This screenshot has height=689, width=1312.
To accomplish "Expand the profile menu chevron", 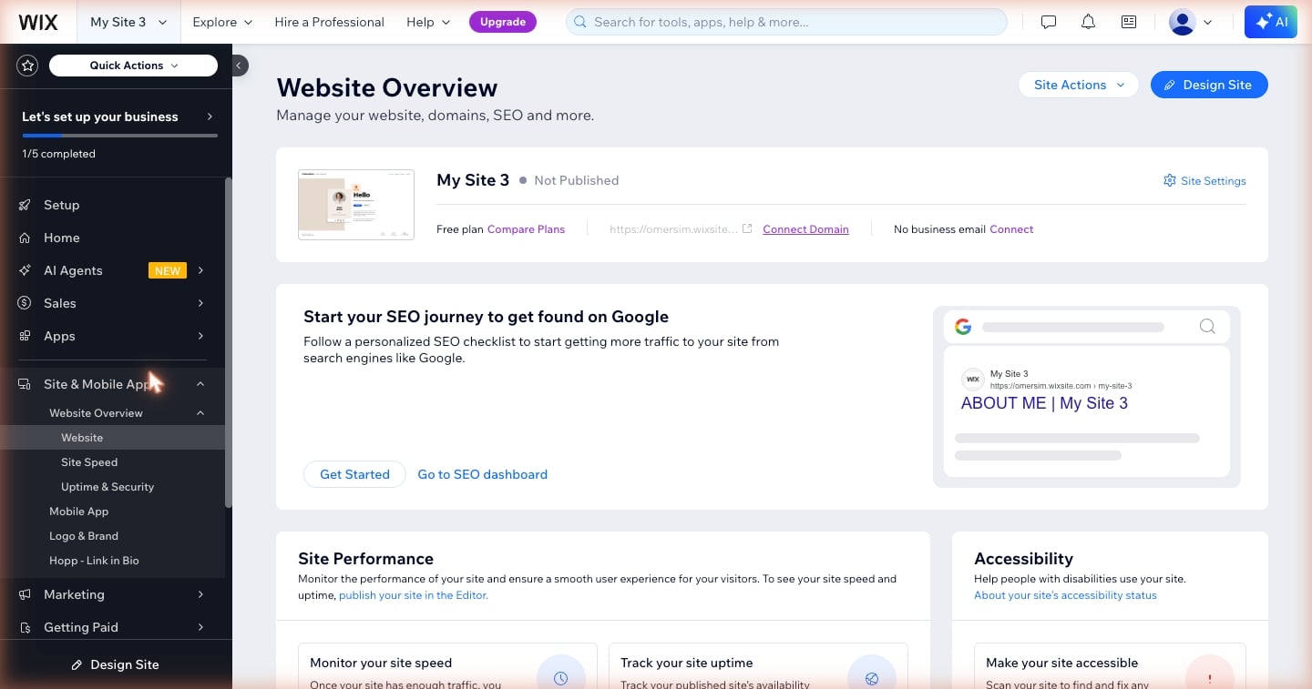I will (x=1208, y=23).
